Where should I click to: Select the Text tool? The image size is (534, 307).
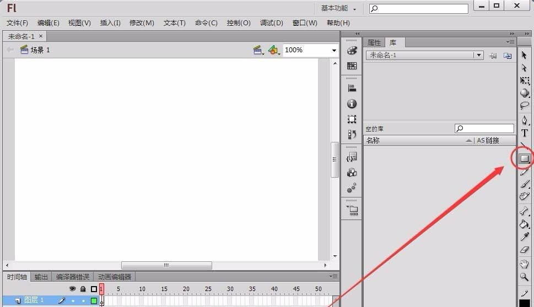click(525, 133)
